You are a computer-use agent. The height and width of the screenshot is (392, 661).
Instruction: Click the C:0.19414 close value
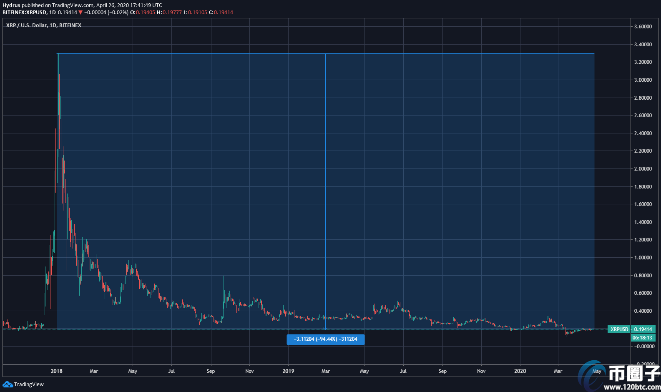[221, 13]
